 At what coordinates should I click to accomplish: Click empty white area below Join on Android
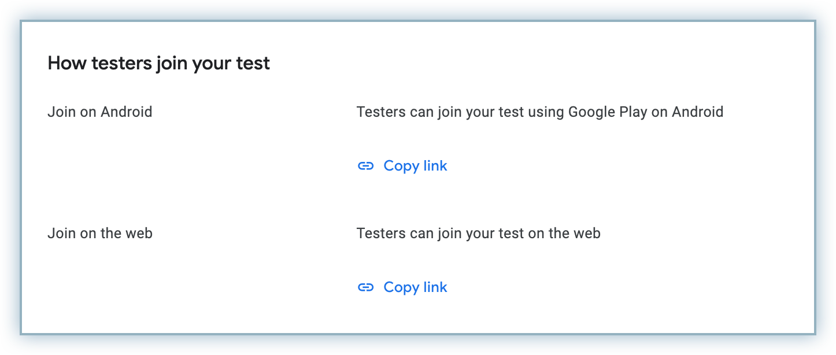coord(145,168)
